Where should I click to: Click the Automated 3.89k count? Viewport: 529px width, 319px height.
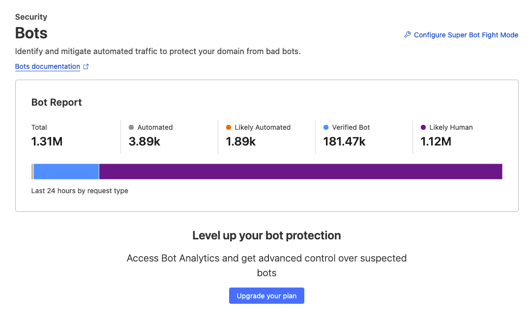click(x=145, y=142)
